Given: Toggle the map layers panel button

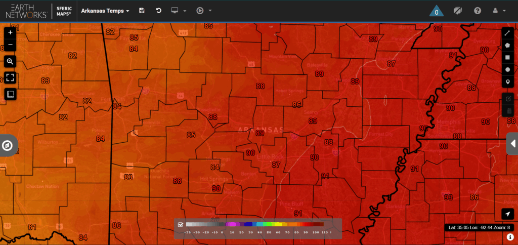Looking at the screenshot, I should tap(11, 94).
